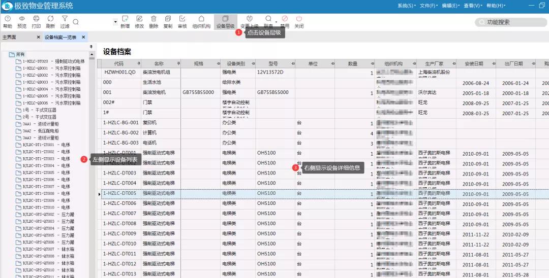Open the 规格 column filter pin
Image resolution: width=549 pixels, height=278 pixels.
[x=219, y=63]
